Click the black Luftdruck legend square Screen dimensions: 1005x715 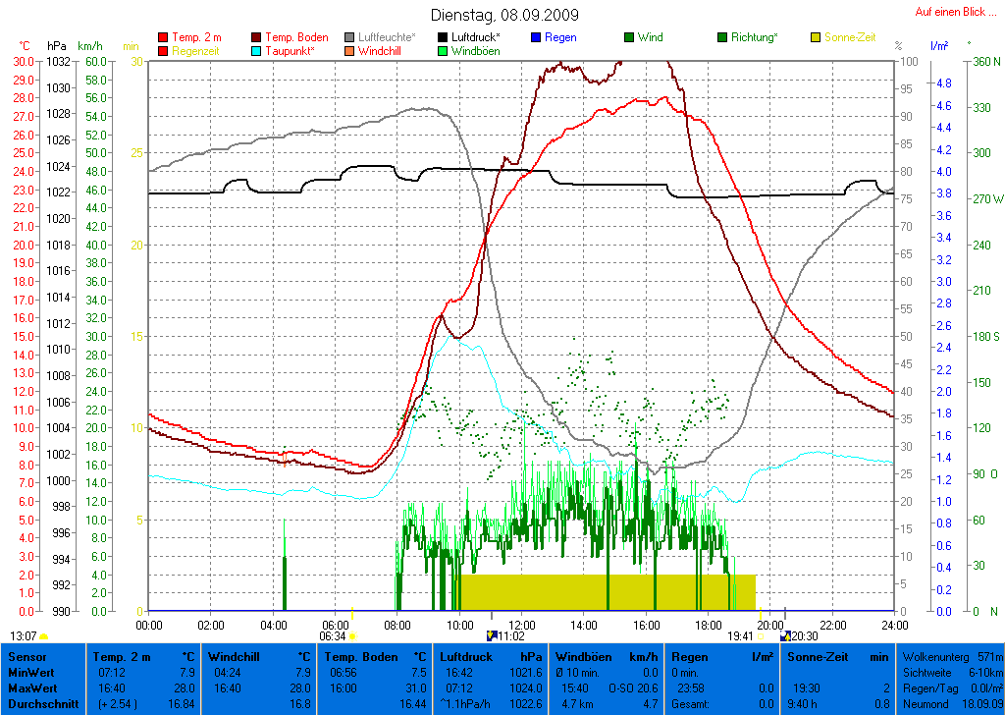point(444,37)
